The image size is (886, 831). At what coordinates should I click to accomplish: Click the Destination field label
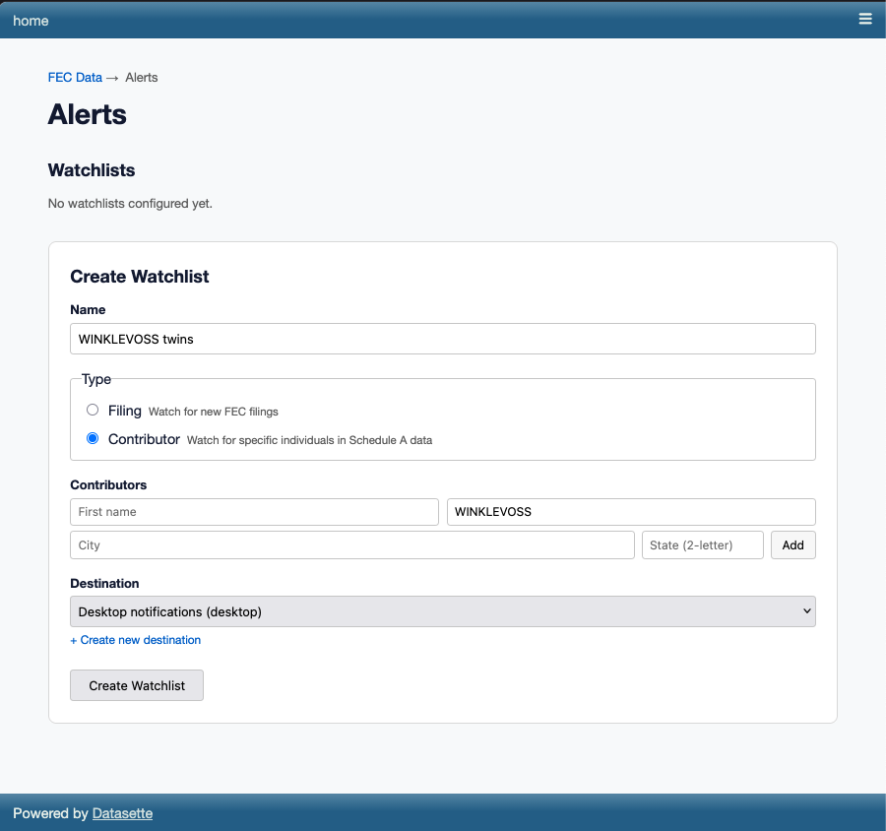104,583
